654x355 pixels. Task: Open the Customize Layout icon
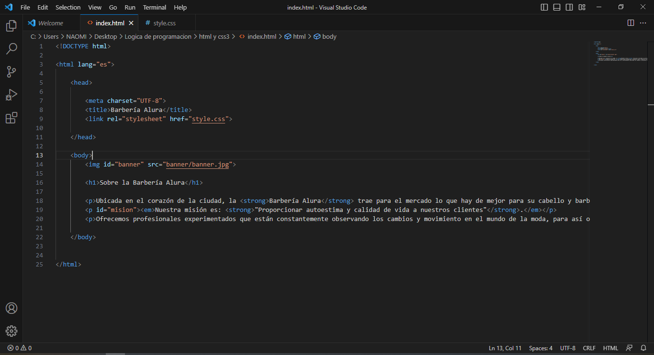[x=582, y=7]
